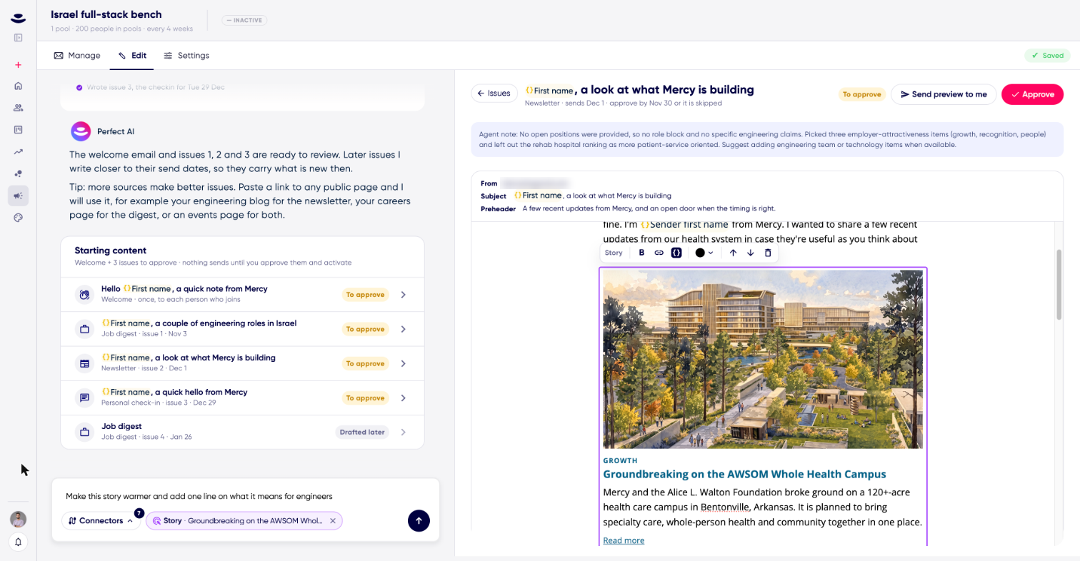Expand chevron for quick hello from Mercy row
Image resolution: width=1080 pixels, height=561 pixels.
(x=404, y=398)
